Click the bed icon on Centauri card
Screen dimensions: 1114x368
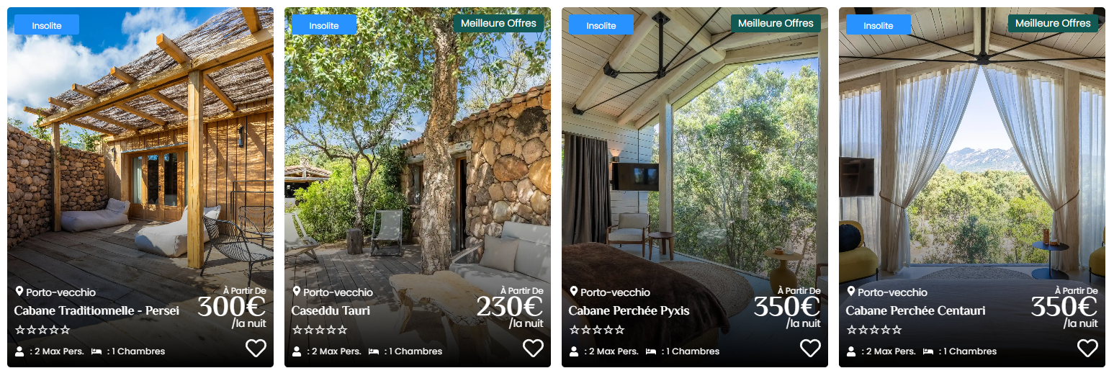click(x=928, y=351)
